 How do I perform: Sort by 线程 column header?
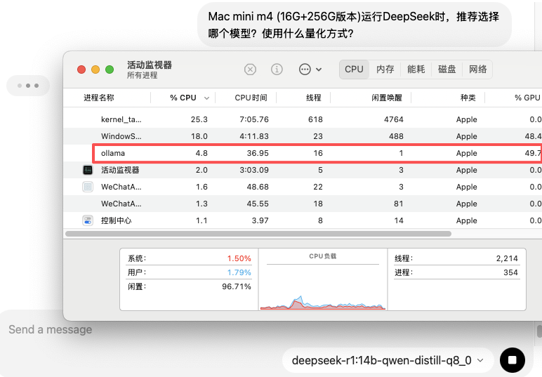(314, 98)
